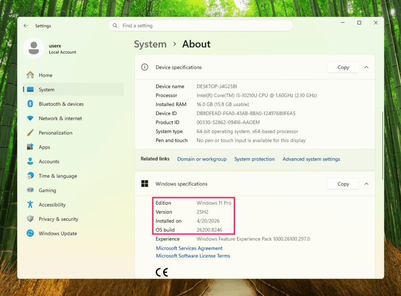Click OS build value 26200.8246

tap(209, 229)
